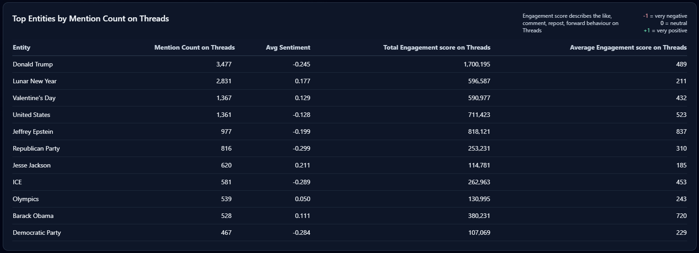This screenshot has width=699, height=253.
Task: Click the Mention Count on Threads header
Action: click(x=194, y=47)
